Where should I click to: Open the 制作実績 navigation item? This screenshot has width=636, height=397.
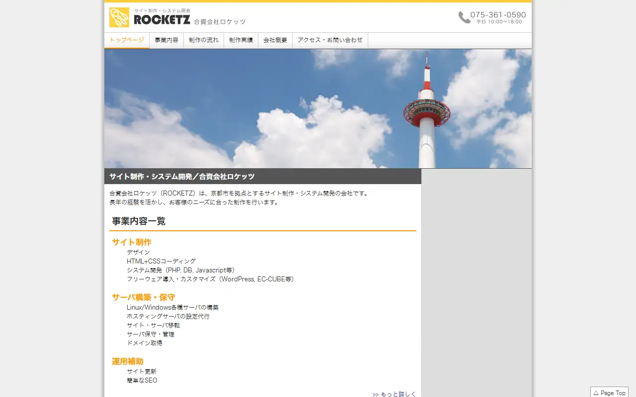[x=241, y=40]
